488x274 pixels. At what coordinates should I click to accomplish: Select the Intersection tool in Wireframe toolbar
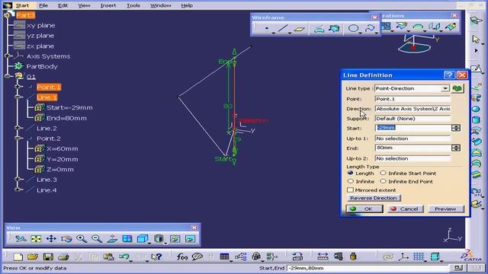coord(334,29)
